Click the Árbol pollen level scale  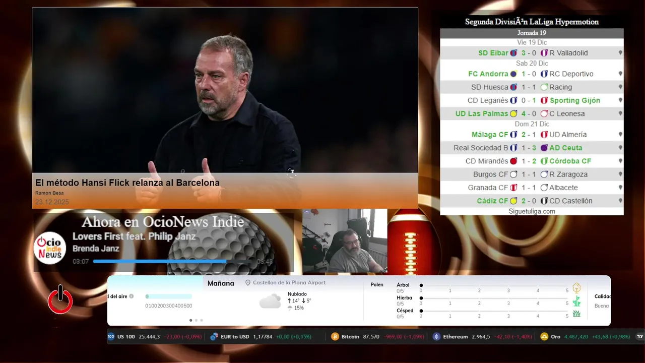coord(495,285)
